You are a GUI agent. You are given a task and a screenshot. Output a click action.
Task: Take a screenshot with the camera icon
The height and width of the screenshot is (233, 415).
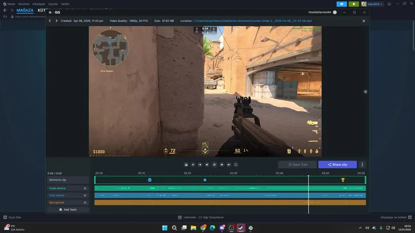pos(186,165)
